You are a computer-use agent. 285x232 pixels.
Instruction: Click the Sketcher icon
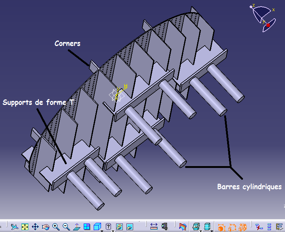(x=196, y=227)
